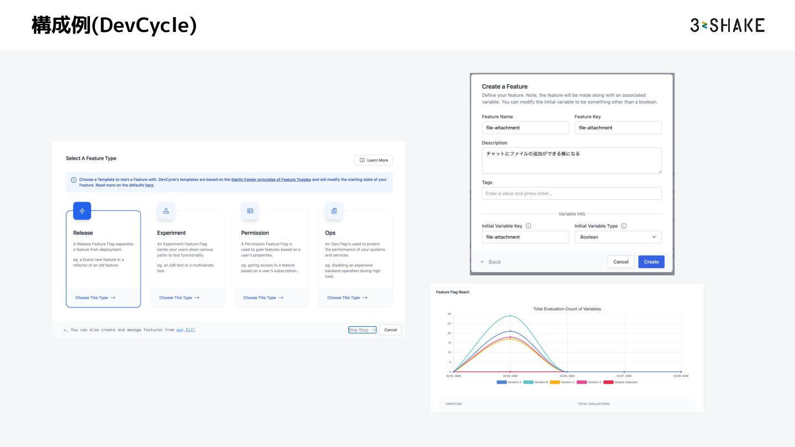Screen dimensions: 795x447
Task: Toggle Variable Defaulted legend swatch
Action: coord(608,382)
